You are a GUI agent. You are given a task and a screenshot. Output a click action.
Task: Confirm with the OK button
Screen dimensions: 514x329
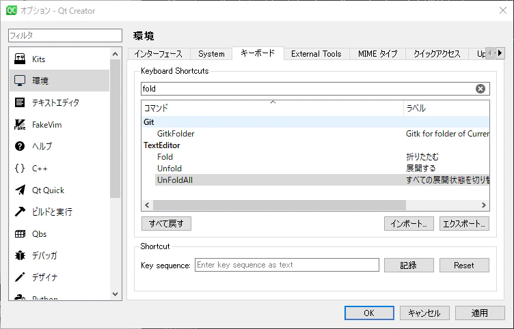pos(369,313)
